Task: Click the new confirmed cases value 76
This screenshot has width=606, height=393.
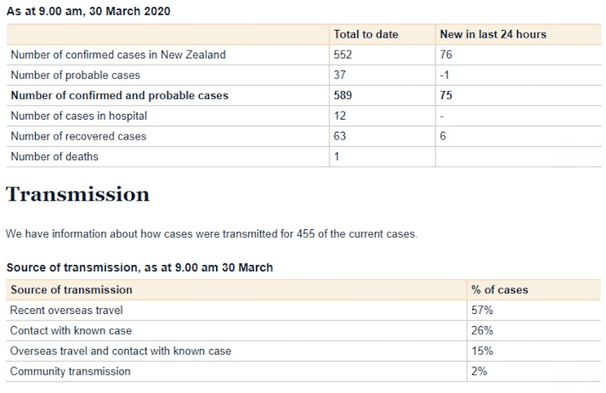Action: click(447, 55)
